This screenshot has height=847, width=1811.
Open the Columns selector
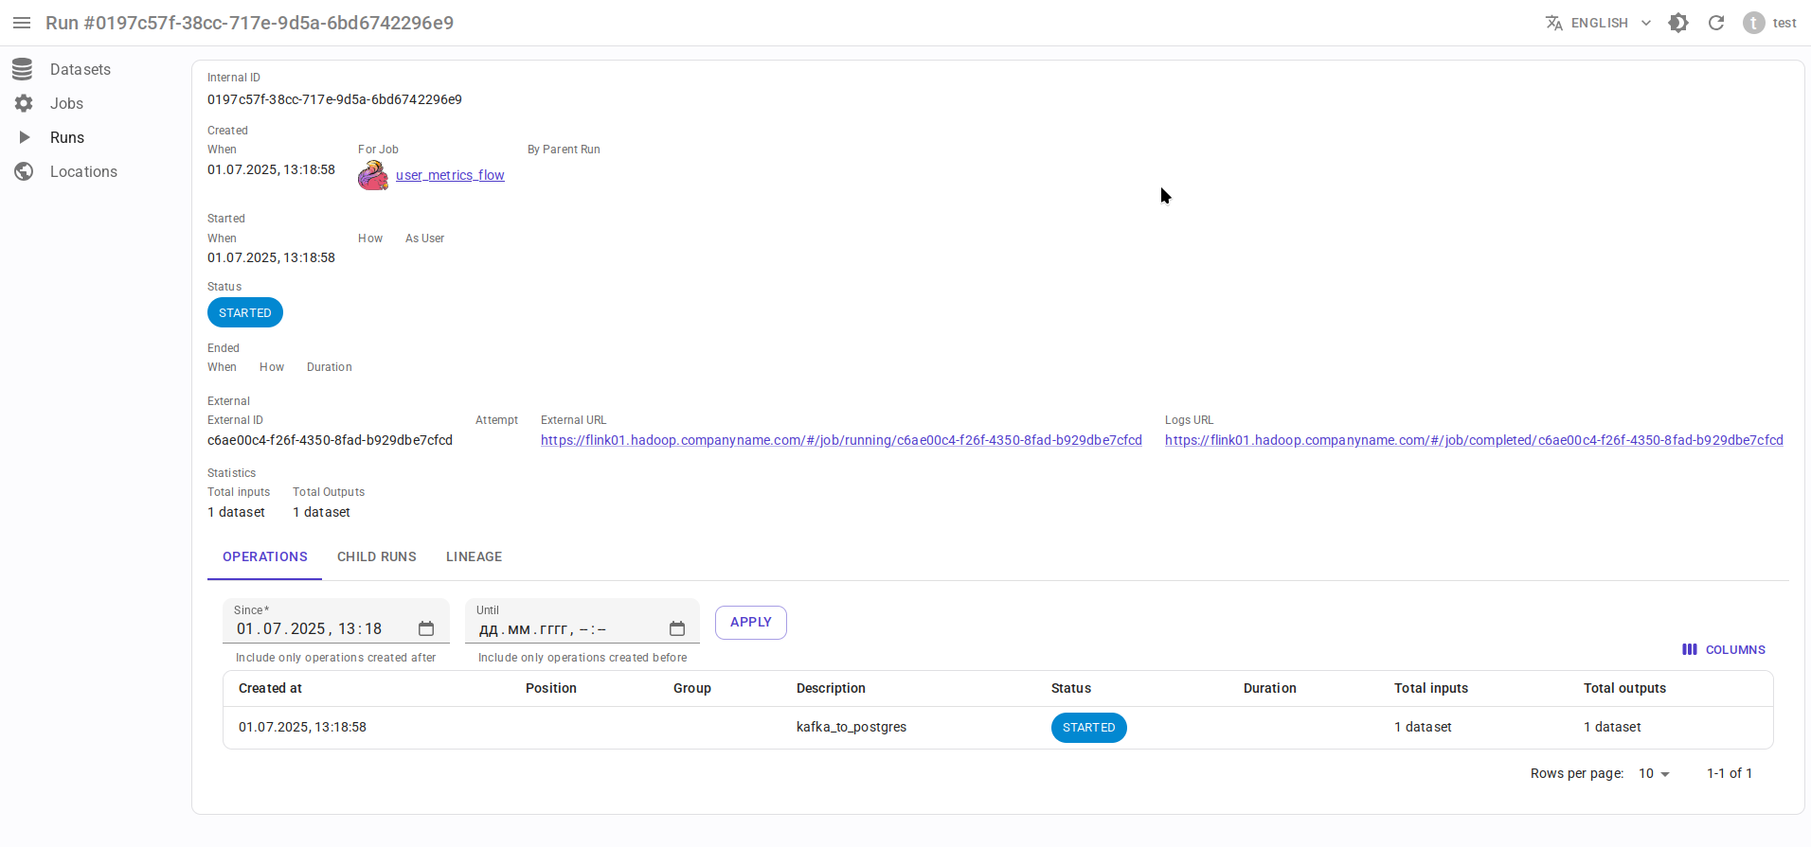pyautogui.click(x=1724, y=649)
